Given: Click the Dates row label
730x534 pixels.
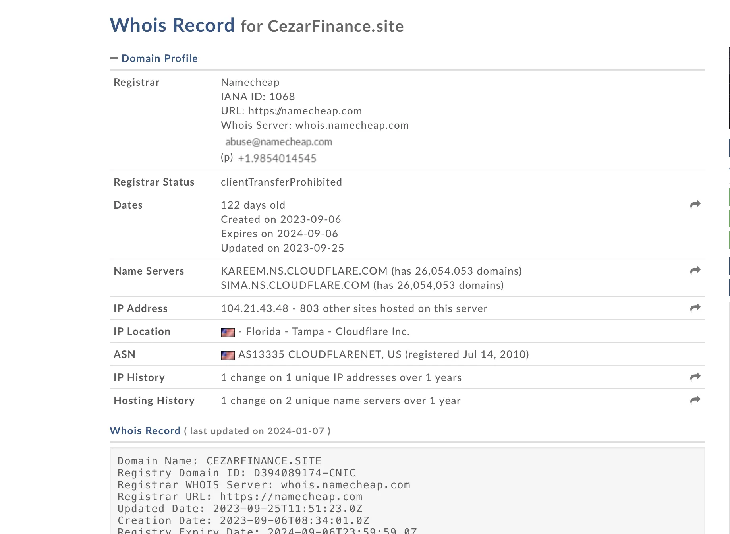Looking at the screenshot, I should [x=128, y=205].
